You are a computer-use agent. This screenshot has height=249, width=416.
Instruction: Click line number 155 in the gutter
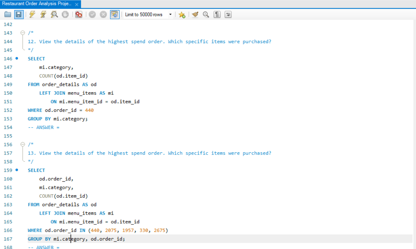[x=8, y=136]
